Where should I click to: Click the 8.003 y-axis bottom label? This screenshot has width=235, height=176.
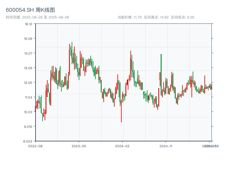click(28, 141)
